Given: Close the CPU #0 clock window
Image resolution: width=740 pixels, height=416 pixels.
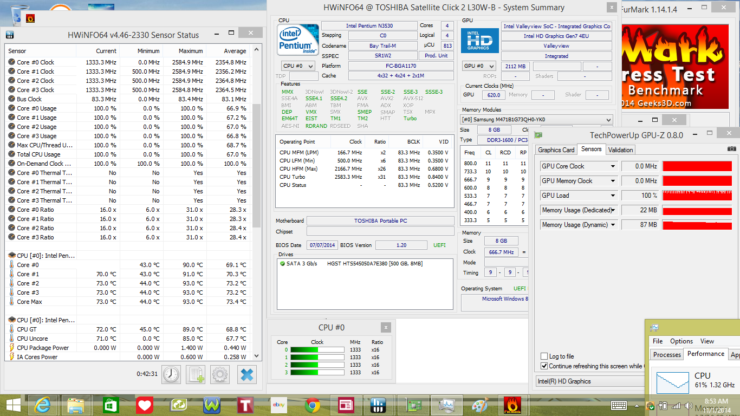Looking at the screenshot, I should 385,328.
